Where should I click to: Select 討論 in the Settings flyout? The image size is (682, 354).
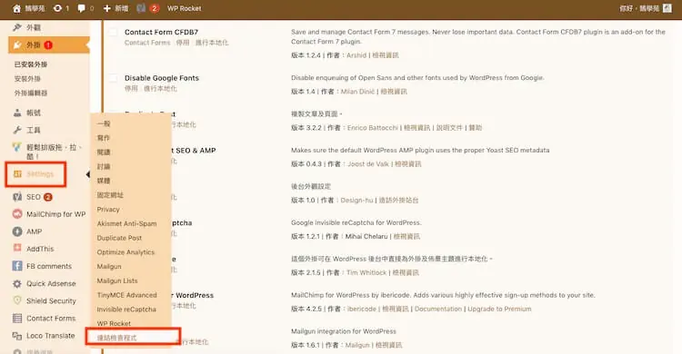click(104, 167)
